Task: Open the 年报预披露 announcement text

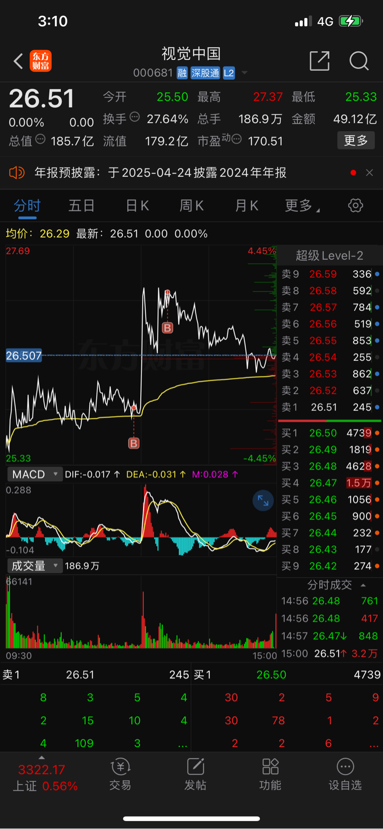Action: (160, 172)
